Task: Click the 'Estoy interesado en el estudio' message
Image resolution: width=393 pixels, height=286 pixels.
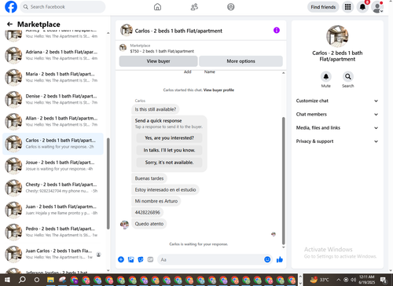Action: pos(165,189)
